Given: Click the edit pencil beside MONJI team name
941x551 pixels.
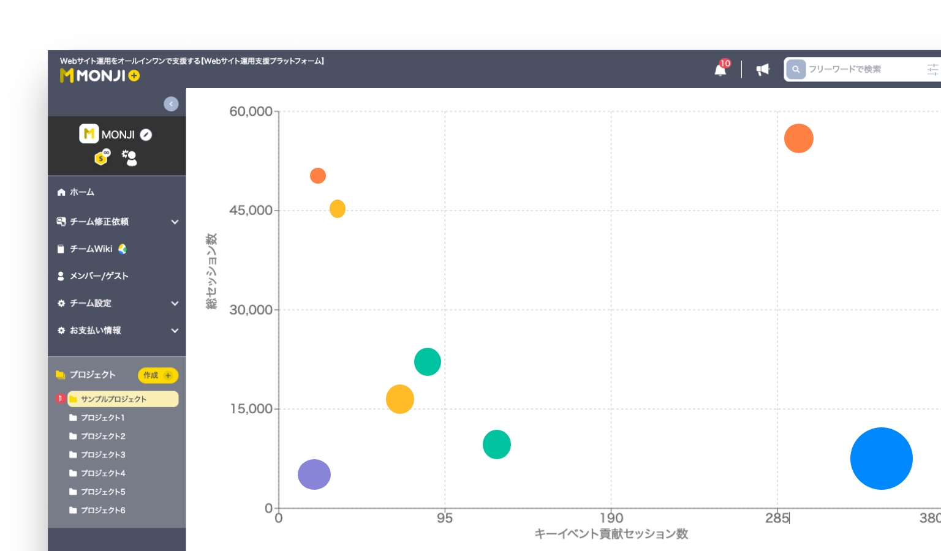Looking at the screenshot, I should pos(146,135).
